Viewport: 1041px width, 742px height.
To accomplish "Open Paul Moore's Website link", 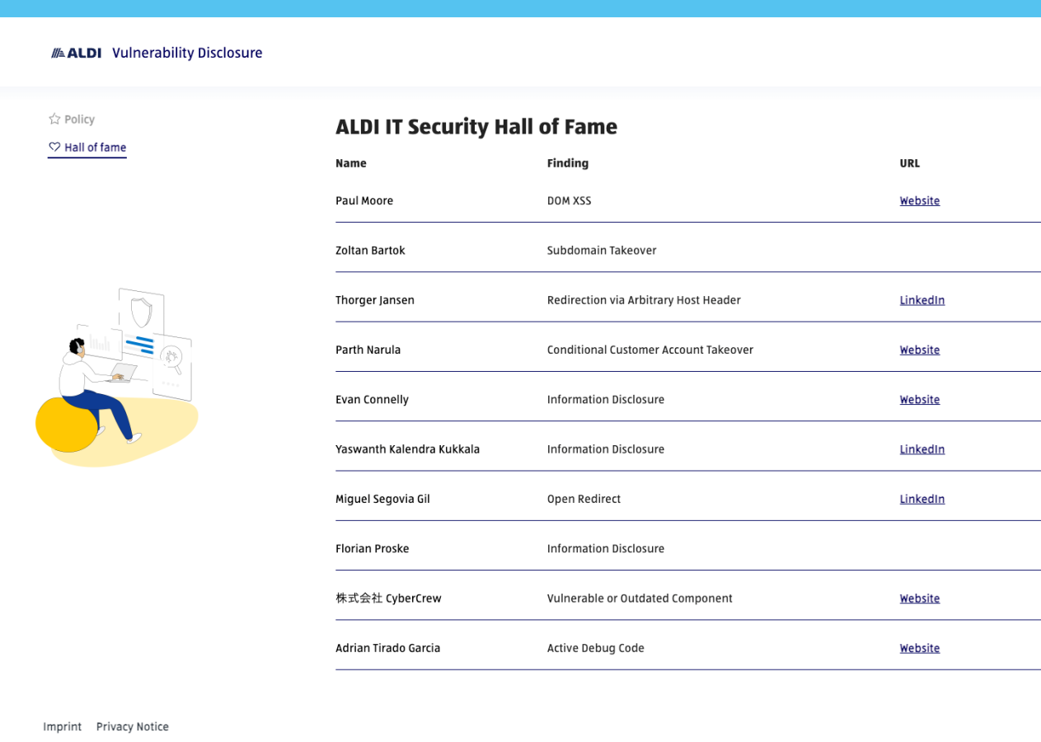I will (x=919, y=201).
